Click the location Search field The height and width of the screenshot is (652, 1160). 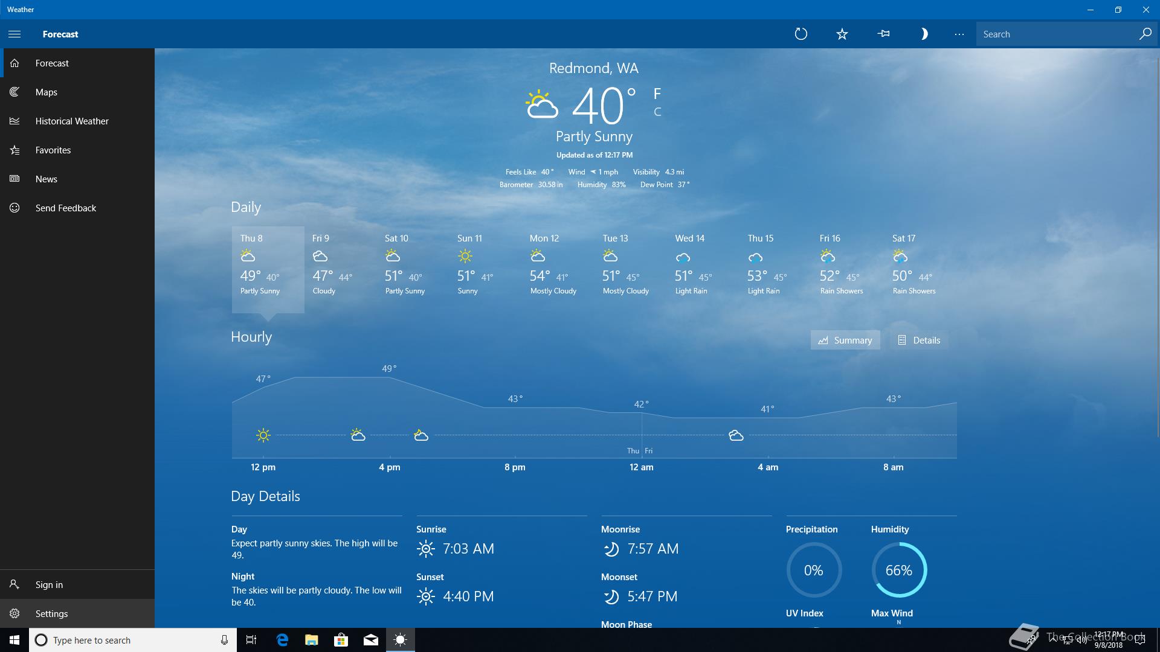tap(1057, 34)
